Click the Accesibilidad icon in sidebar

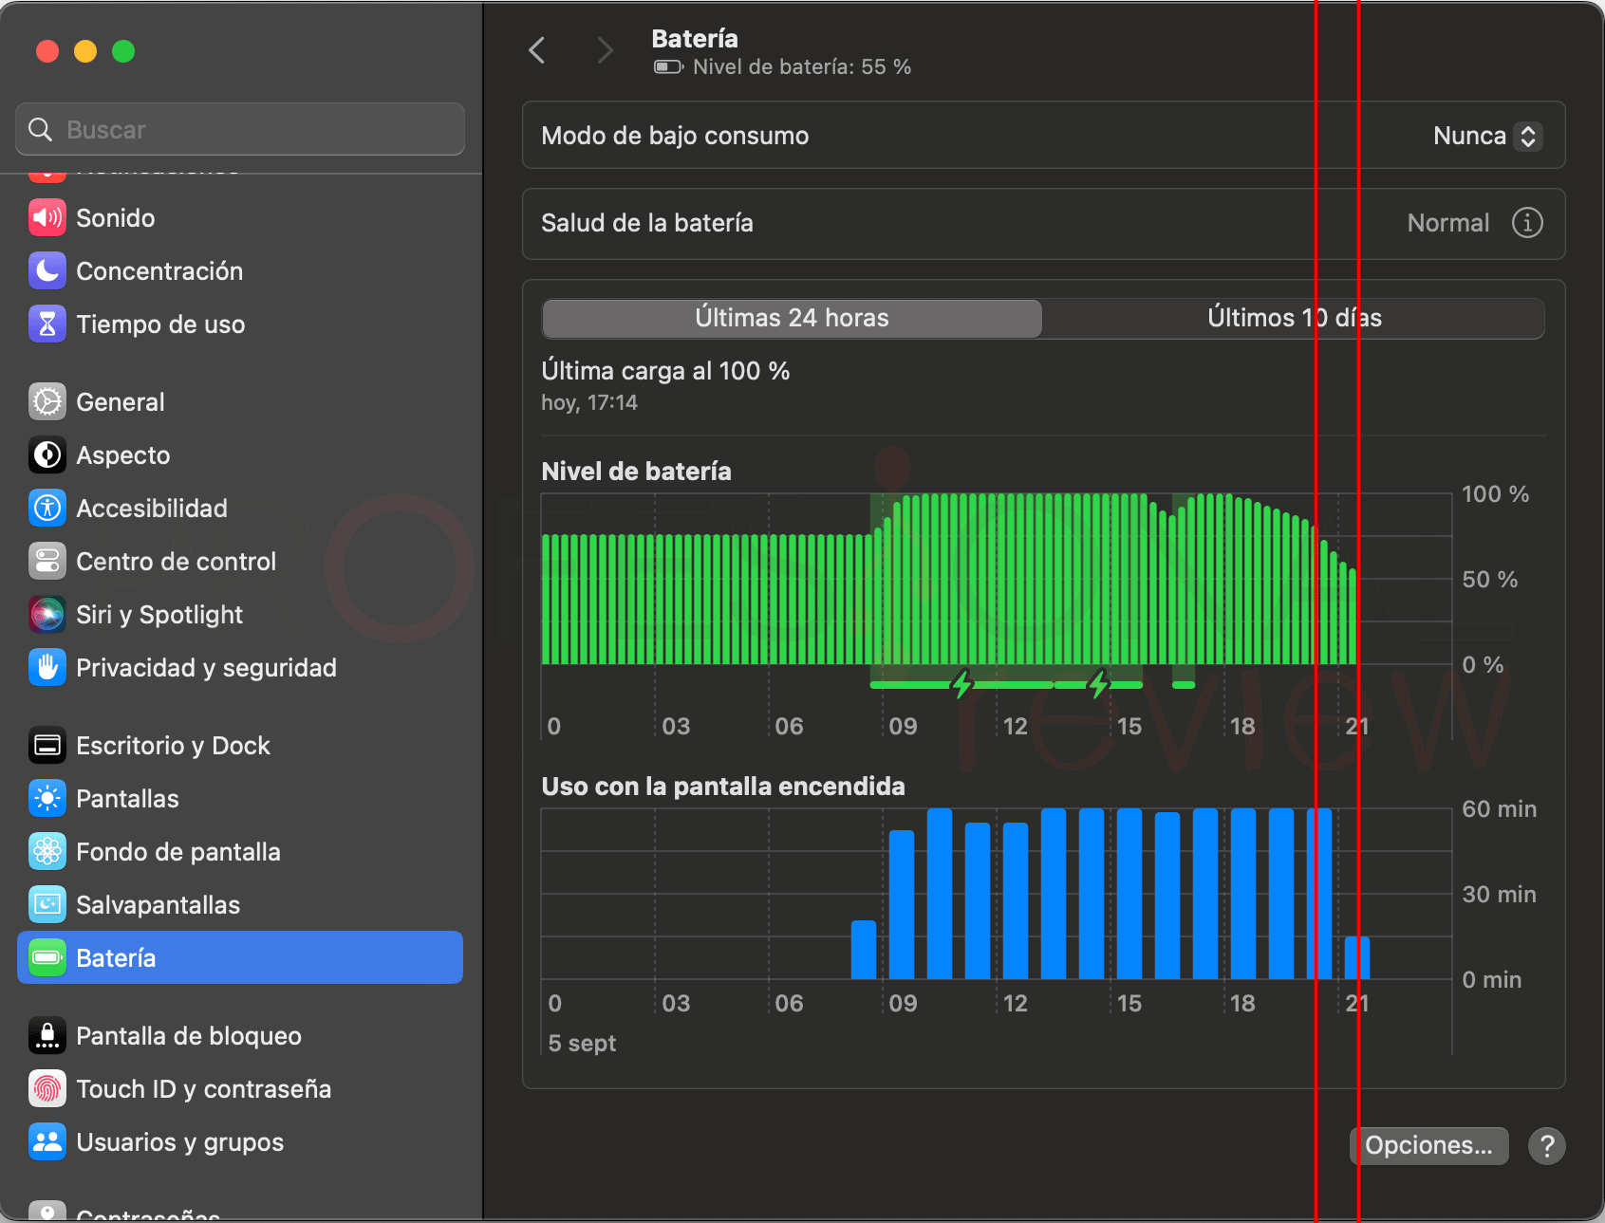pyautogui.click(x=47, y=509)
